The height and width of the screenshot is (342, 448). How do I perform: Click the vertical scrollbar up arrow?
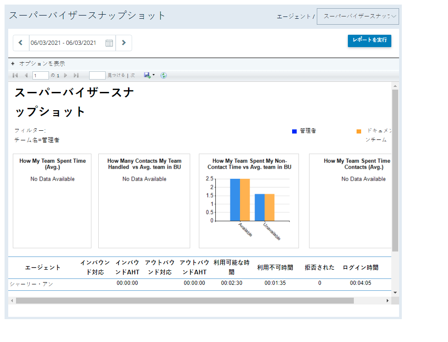395,86
